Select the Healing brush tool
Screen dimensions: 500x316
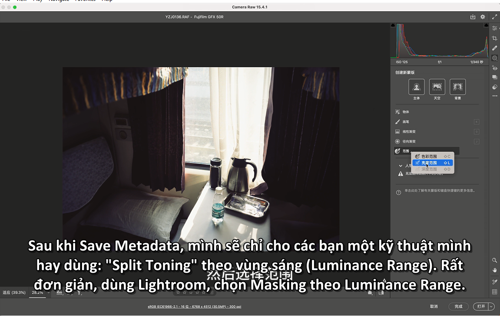pos(494,48)
